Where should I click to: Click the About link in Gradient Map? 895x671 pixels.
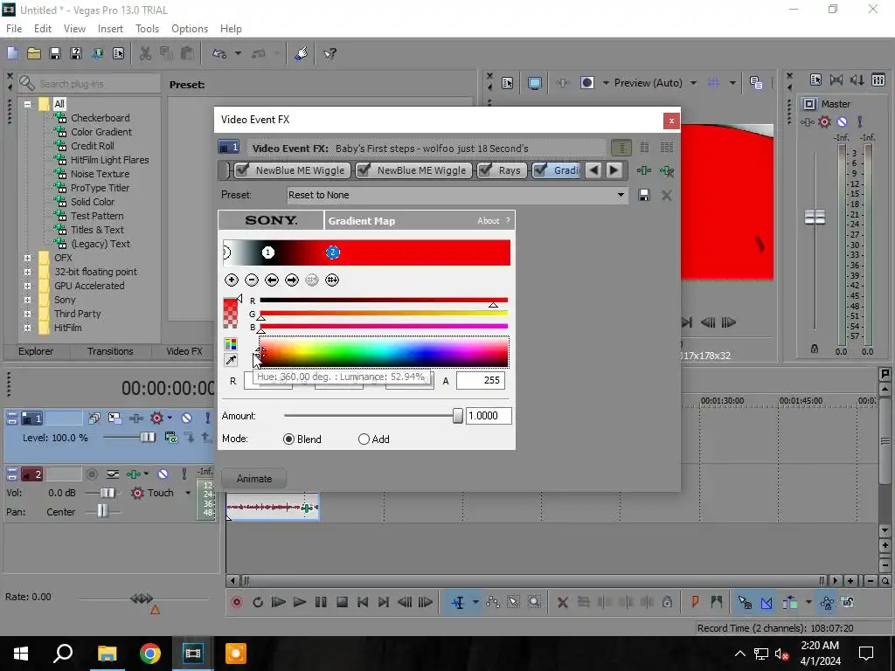[x=488, y=221]
